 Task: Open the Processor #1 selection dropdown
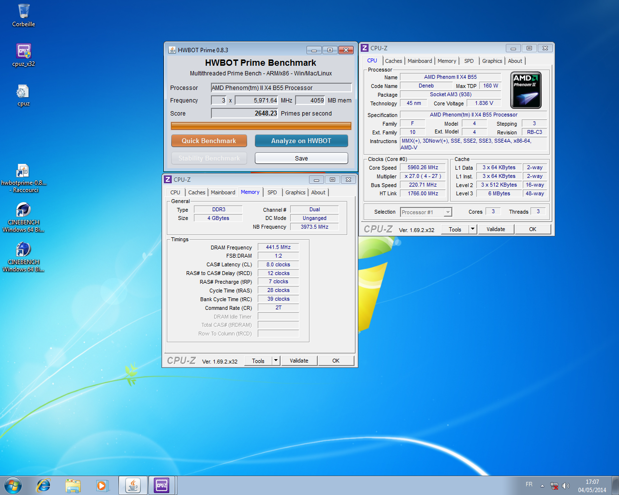(x=426, y=212)
